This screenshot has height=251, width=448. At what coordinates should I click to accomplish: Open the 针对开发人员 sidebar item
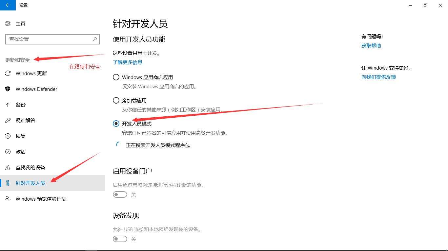52,183
